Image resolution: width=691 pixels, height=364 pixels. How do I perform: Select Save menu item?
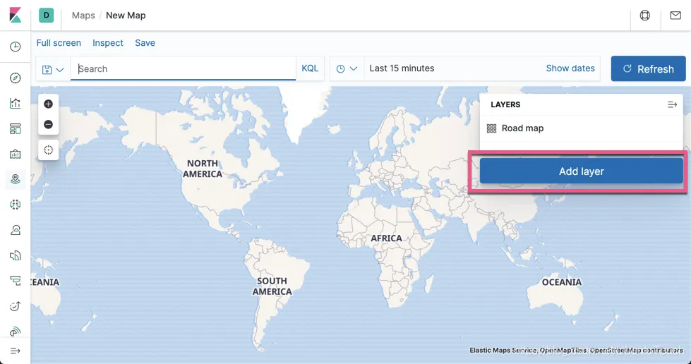pos(145,43)
